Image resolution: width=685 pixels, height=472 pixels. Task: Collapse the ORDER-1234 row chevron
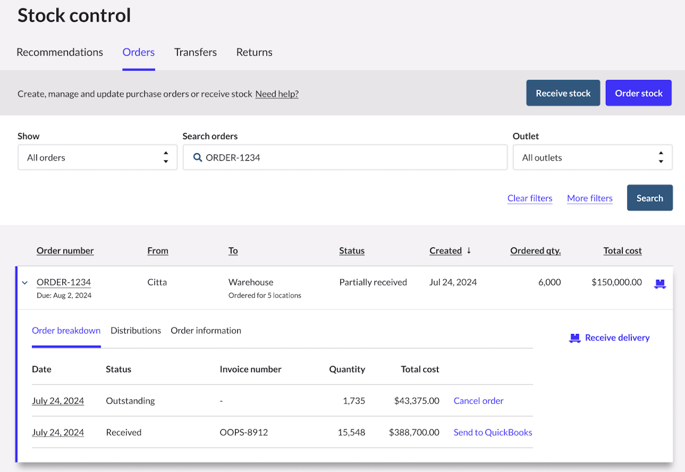[25, 283]
